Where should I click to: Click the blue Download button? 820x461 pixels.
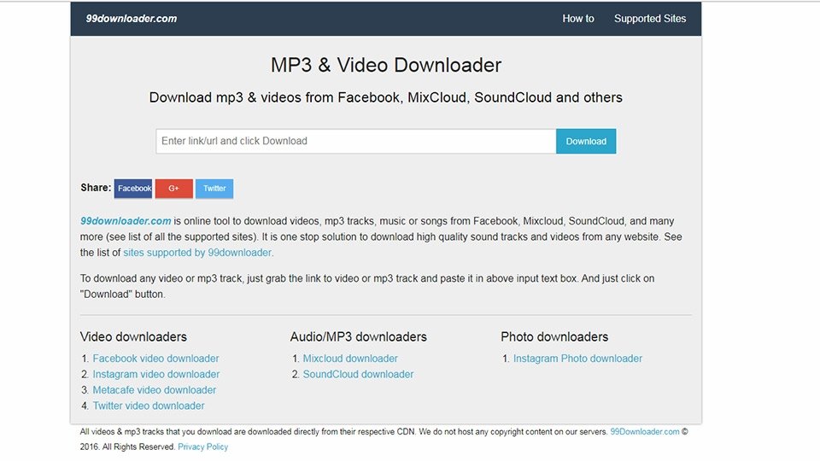(586, 141)
